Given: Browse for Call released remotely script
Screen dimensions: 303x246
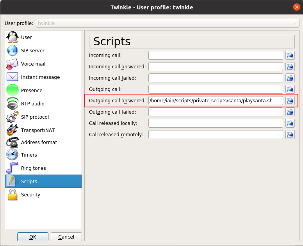Looking at the screenshot, I should pyautogui.click(x=290, y=134).
